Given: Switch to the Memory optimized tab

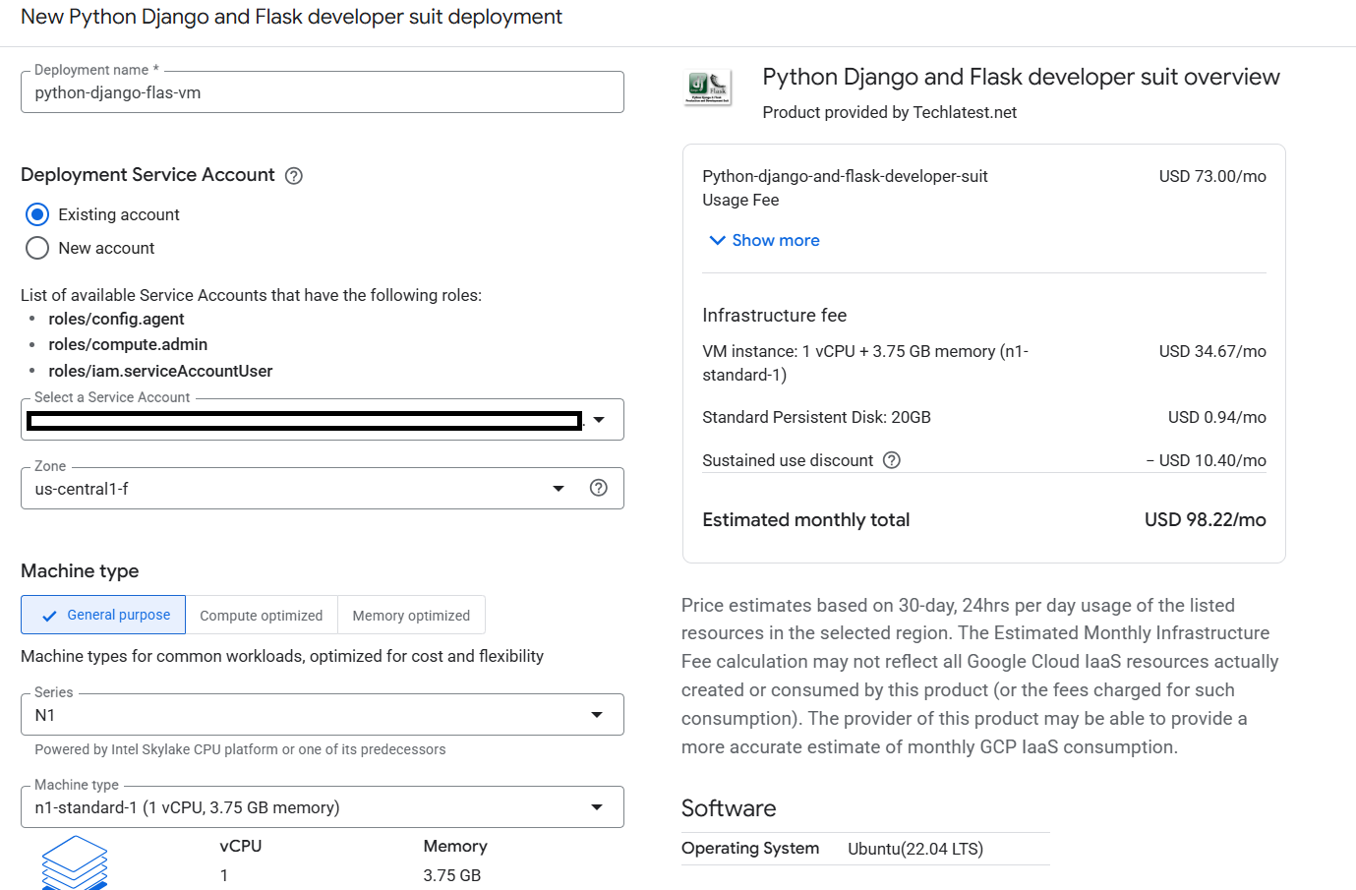Looking at the screenshot, I should tap(411, 616).
